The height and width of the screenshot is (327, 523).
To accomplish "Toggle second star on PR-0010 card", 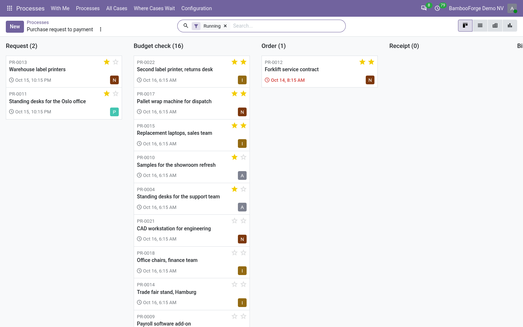I will pos(243,157).
